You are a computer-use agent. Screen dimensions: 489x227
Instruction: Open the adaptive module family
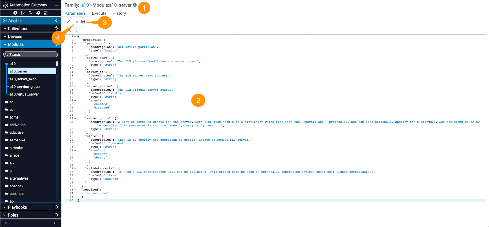pyautogui.click(x=17, y=133)
